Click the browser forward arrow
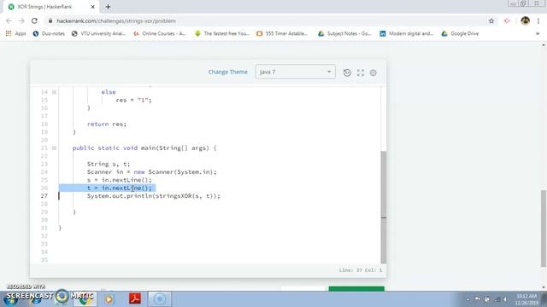Image resolution: width=547 pixels, height=307 pixels. point(21,20)
